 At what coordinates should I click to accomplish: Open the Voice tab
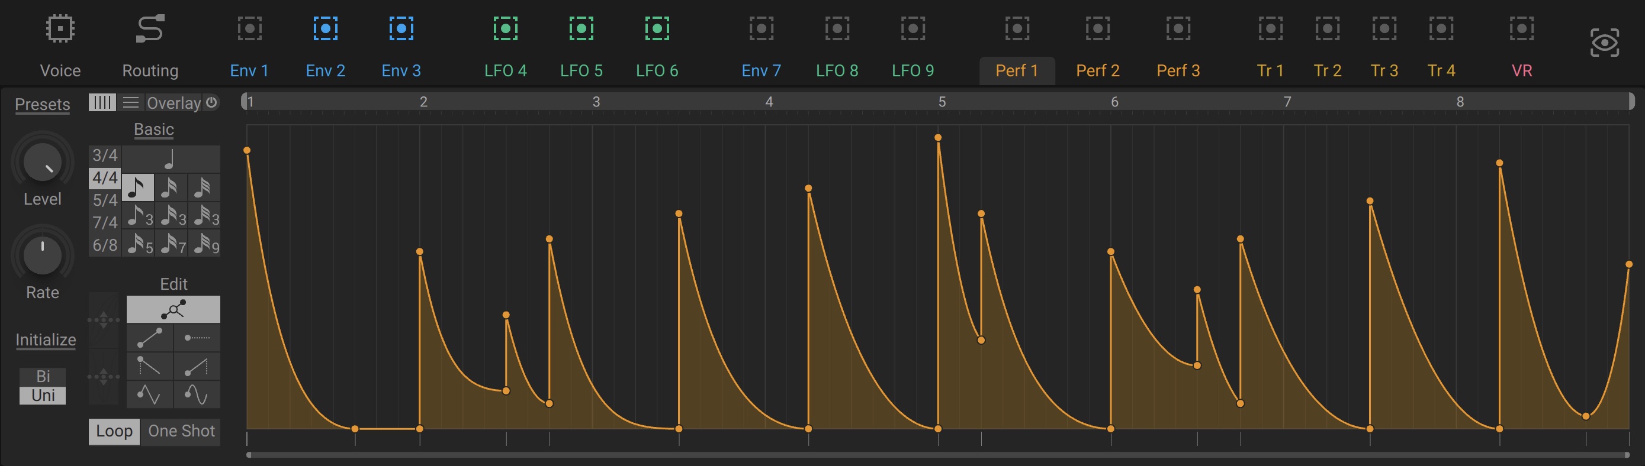pos(60,43)
